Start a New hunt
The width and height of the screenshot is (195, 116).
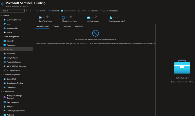[x=54, y=11]
